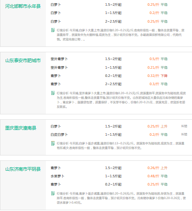This screenshot has height=211, width=192.
Task: Open the 重庆重庆潼南县 region link
Action: 21,128
